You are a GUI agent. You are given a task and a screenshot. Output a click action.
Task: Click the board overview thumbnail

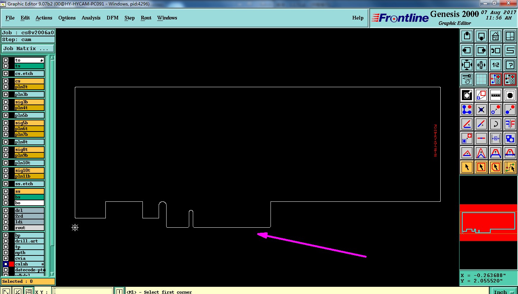tap(489, 223)
